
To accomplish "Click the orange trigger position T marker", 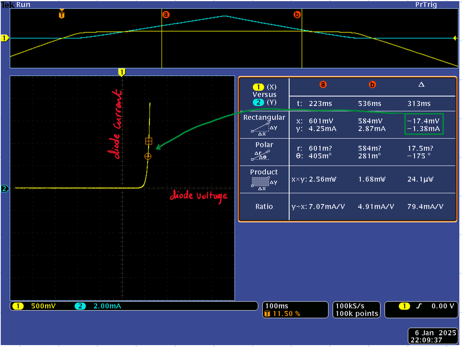I will pyautogui.click(x=62, y=15).
